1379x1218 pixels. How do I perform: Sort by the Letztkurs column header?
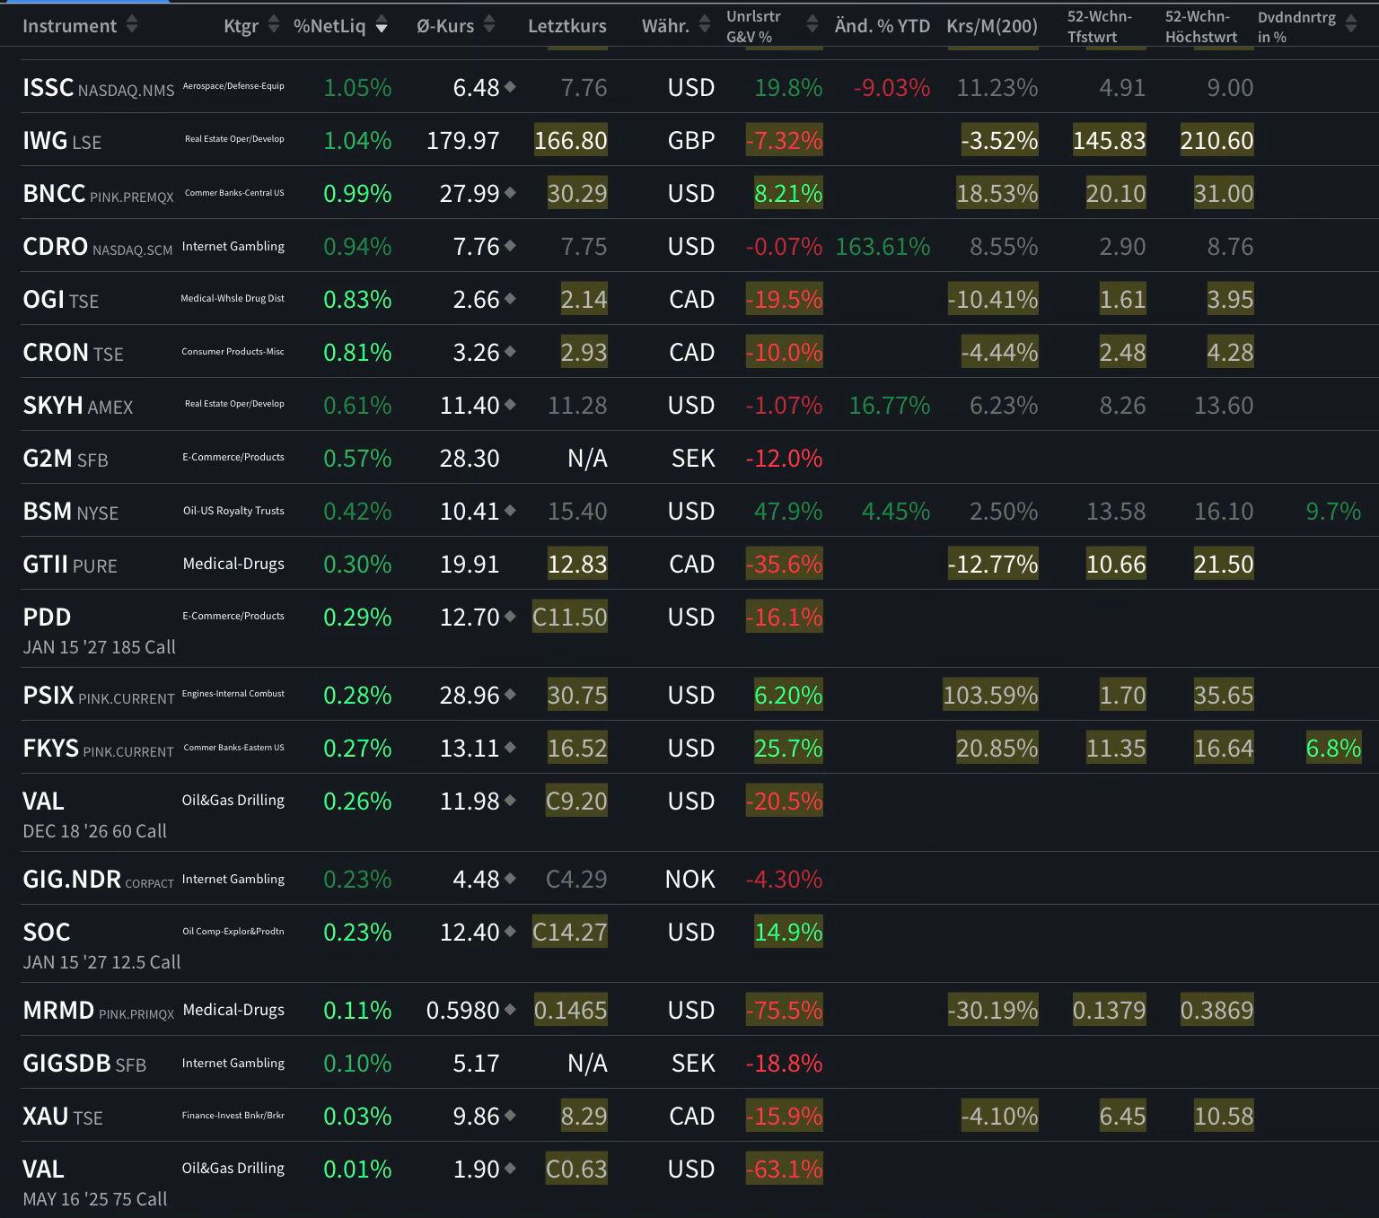[x=567, y=26]
